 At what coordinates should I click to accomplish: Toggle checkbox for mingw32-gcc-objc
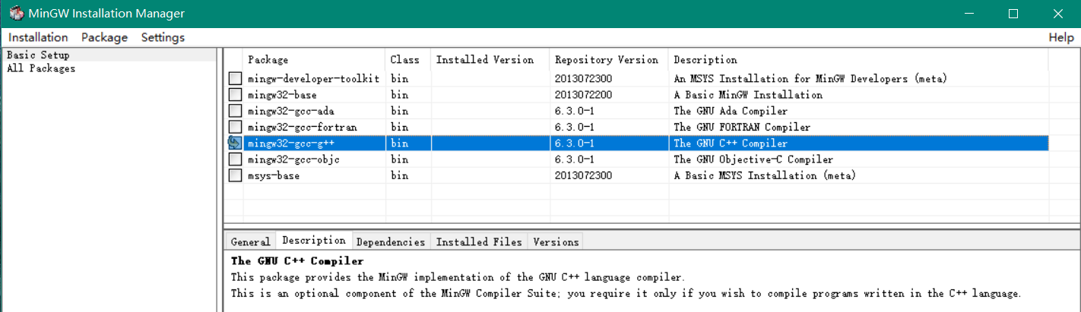point(235,159)
